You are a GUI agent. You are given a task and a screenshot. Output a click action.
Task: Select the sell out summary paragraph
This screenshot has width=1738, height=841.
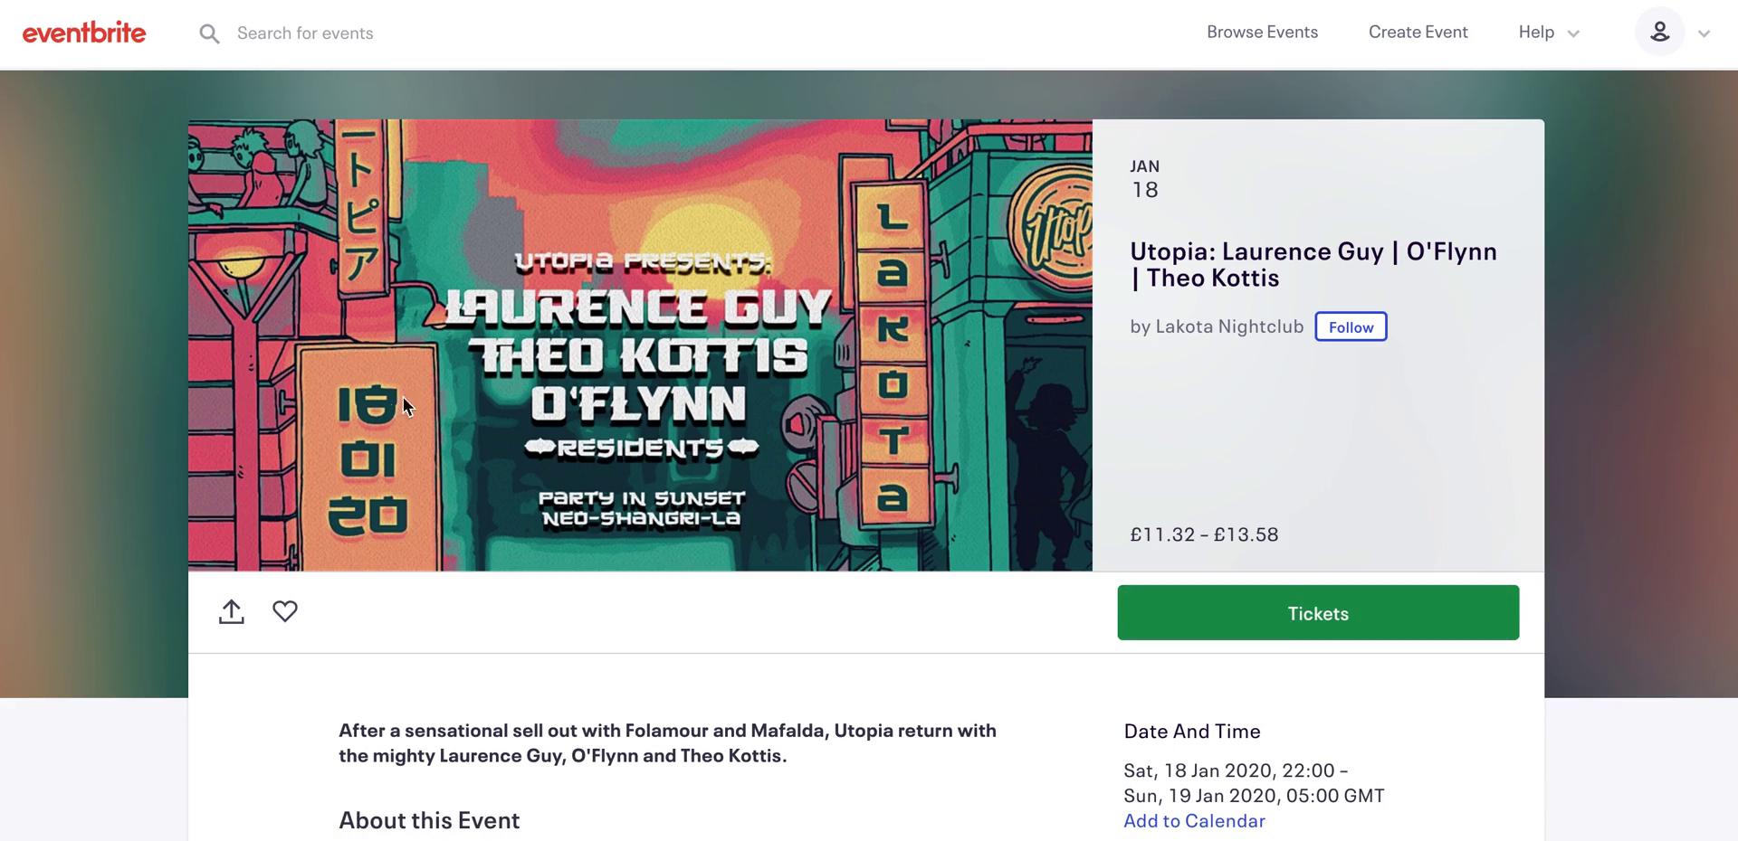[667, 742]
